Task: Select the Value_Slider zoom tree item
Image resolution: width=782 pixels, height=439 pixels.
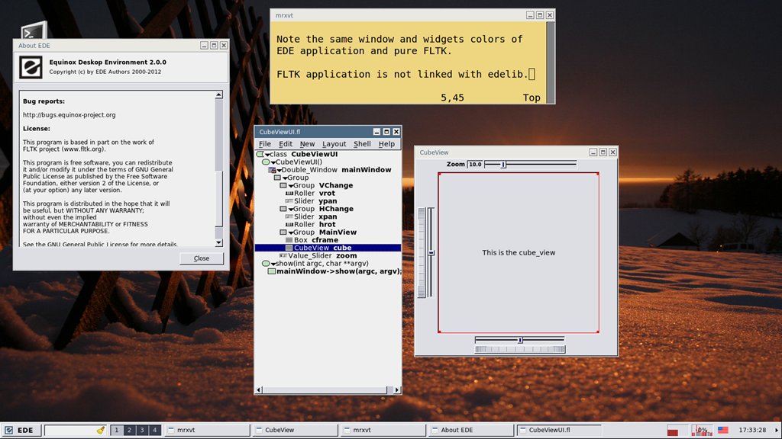Action: pos(322,256)
